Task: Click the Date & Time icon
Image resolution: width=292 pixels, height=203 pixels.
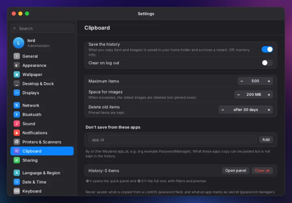Action: coord(17,182)
